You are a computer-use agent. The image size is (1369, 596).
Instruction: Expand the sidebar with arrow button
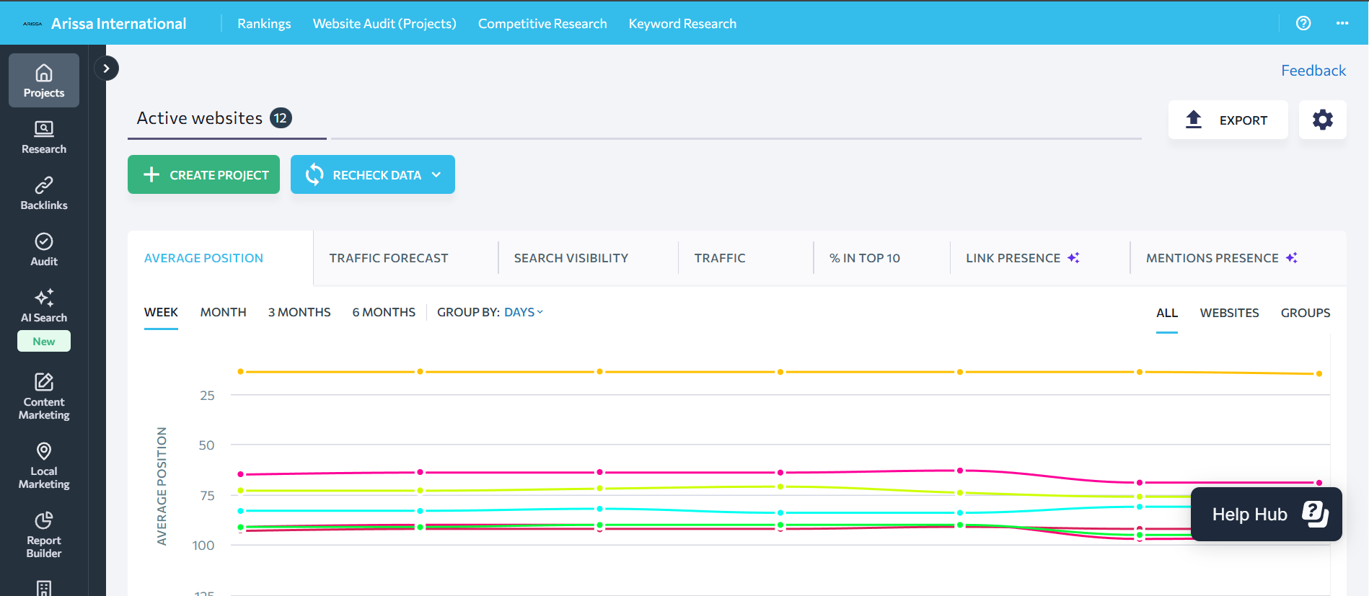(x=106, y=68)
